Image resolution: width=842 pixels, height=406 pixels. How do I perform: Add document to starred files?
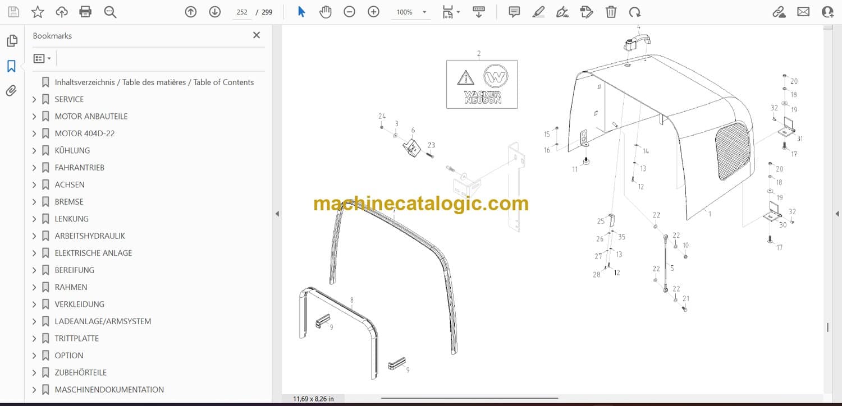click(38, 12)
